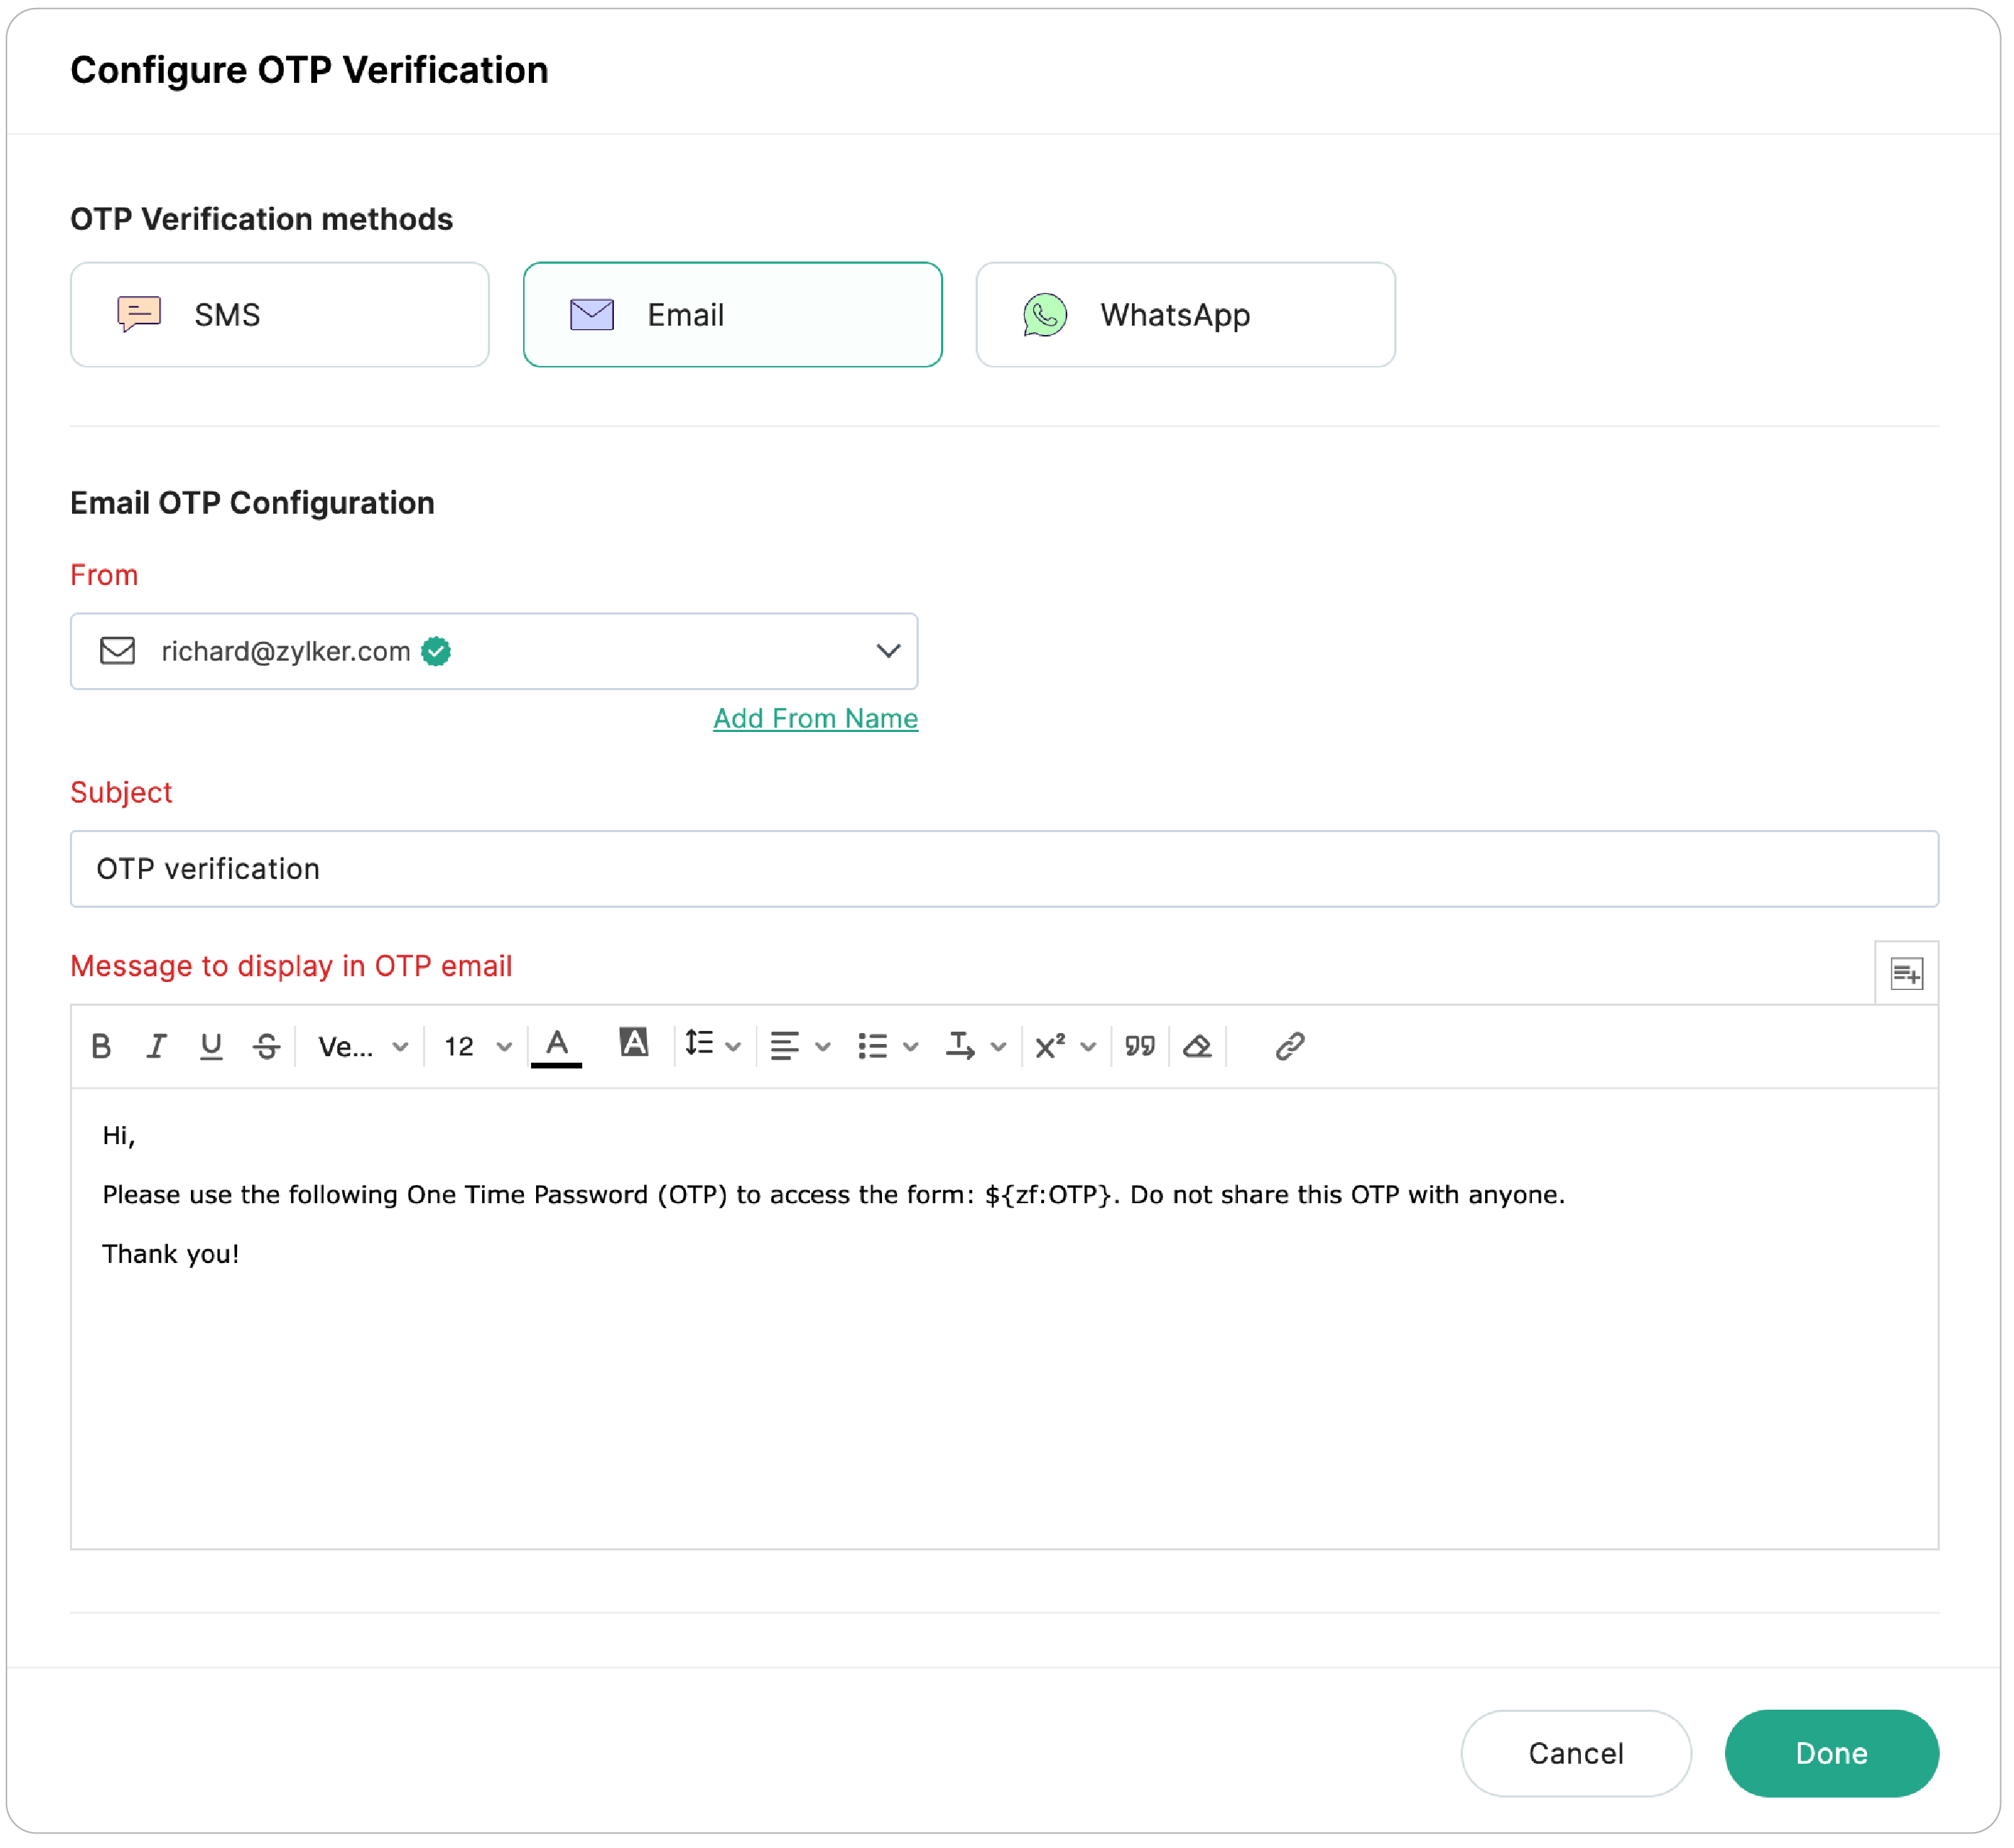The height and width of the screenshot is (1848, 2014).
Task: Open the font color picker
Action: point(558,1049)
